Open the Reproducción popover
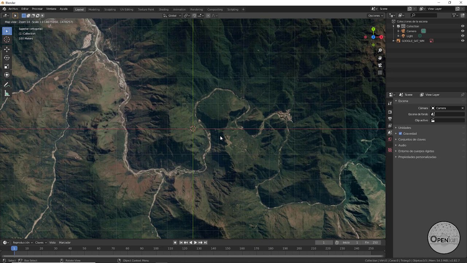The height and width of the screenshot is (263, 467). coord(23,243)
